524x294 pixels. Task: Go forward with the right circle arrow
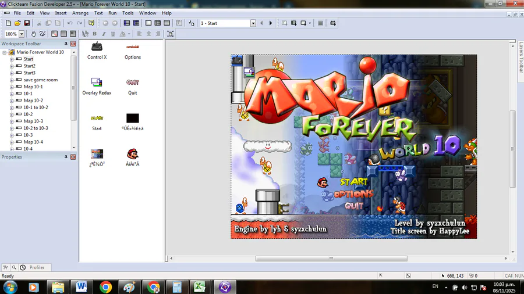click(x=115, y=23)
